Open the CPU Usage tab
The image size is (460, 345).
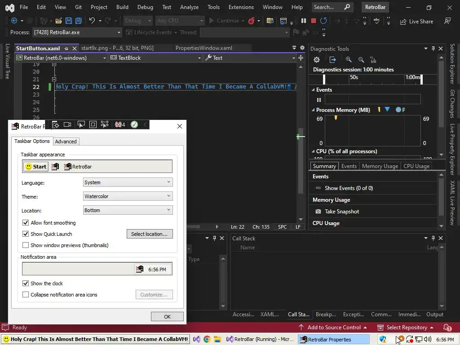pos(416,166)
